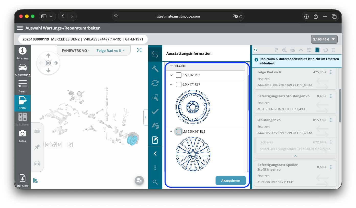Collapse the Lackieren sub-item under Stoßfänger vo
This screenshot has width=356, height=208.
point(295,156)
